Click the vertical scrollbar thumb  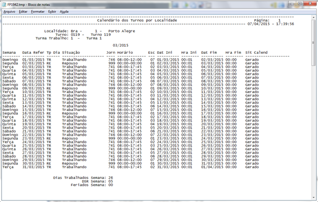[313, 43]
